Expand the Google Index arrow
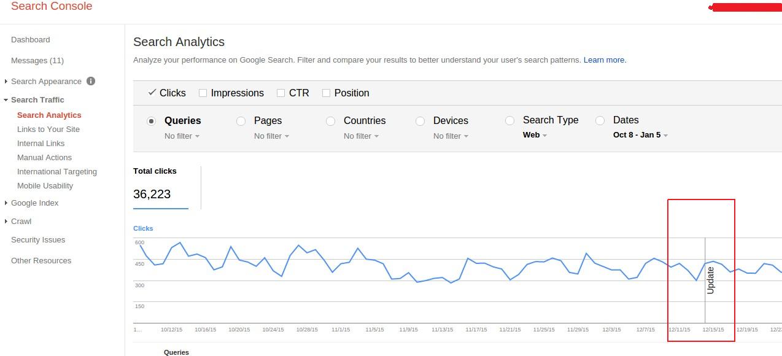This screenshot has height=356, width=782. pyautogui.click(x=6, y=203)
